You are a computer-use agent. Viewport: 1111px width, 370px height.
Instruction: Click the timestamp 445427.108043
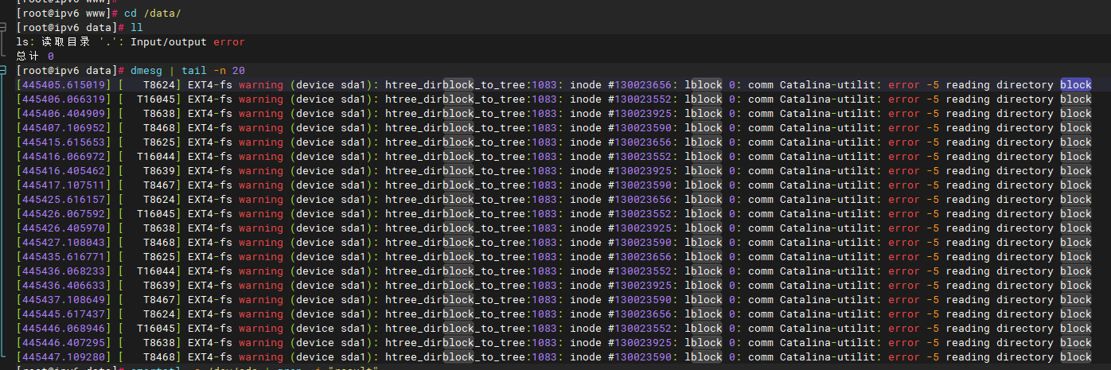[x=64, y=243]
